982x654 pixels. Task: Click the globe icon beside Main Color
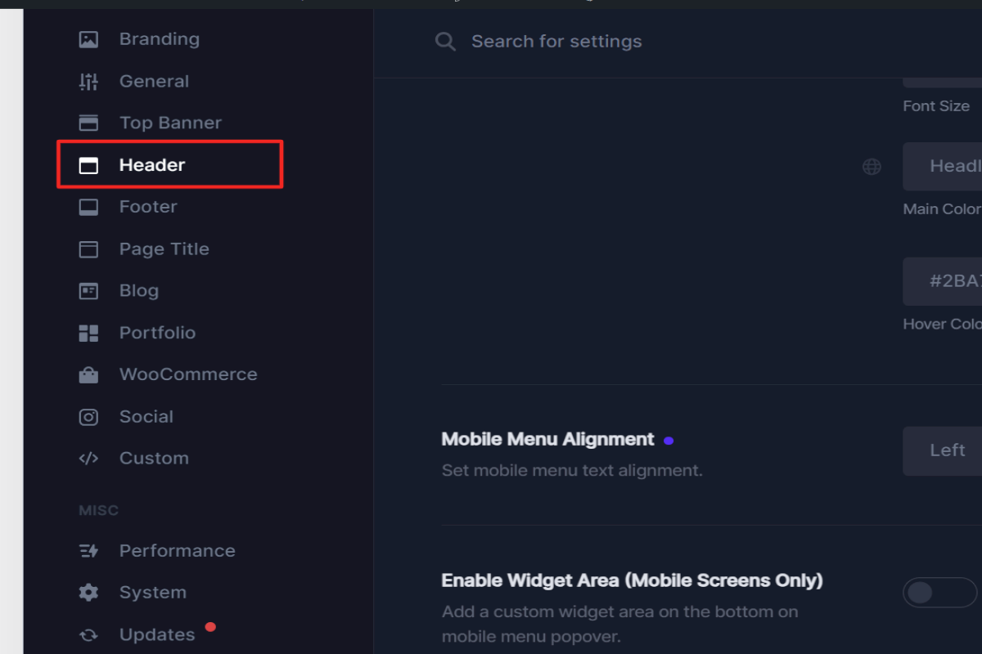tap(872, 167)
